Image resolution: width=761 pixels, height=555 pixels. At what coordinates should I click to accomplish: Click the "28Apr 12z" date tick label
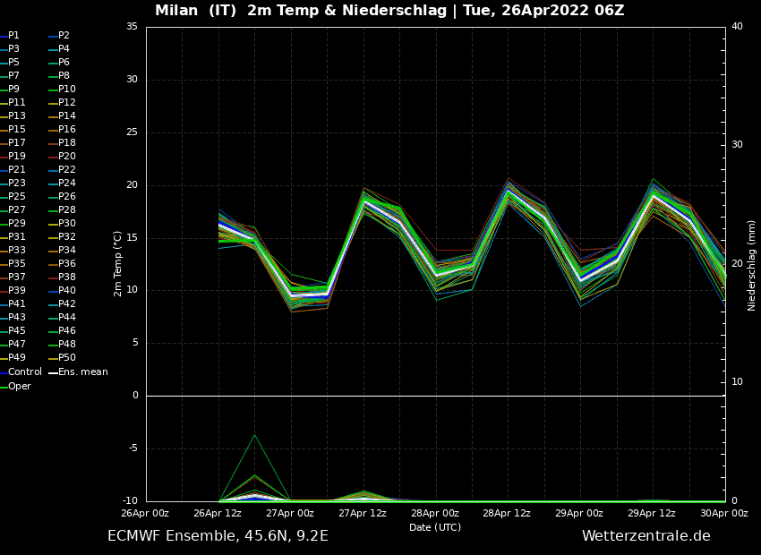[507, 513]
